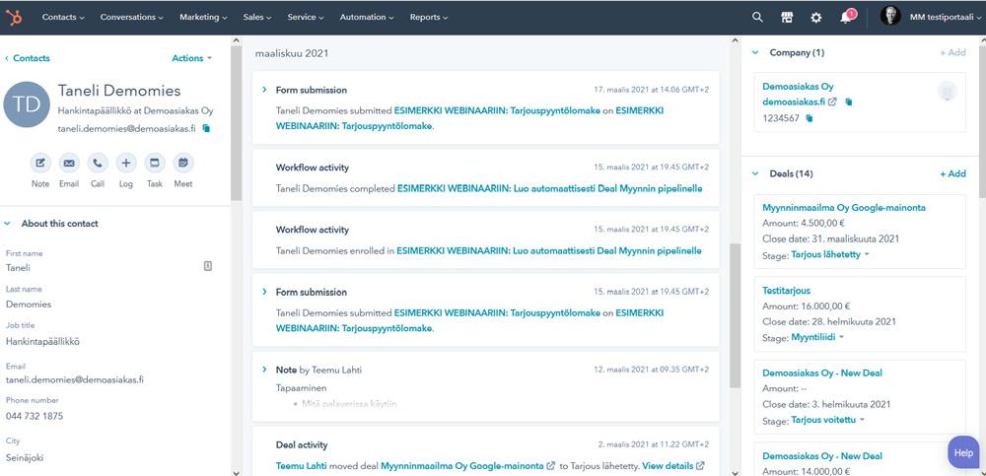Open external icon beside View details

(700, 466)
